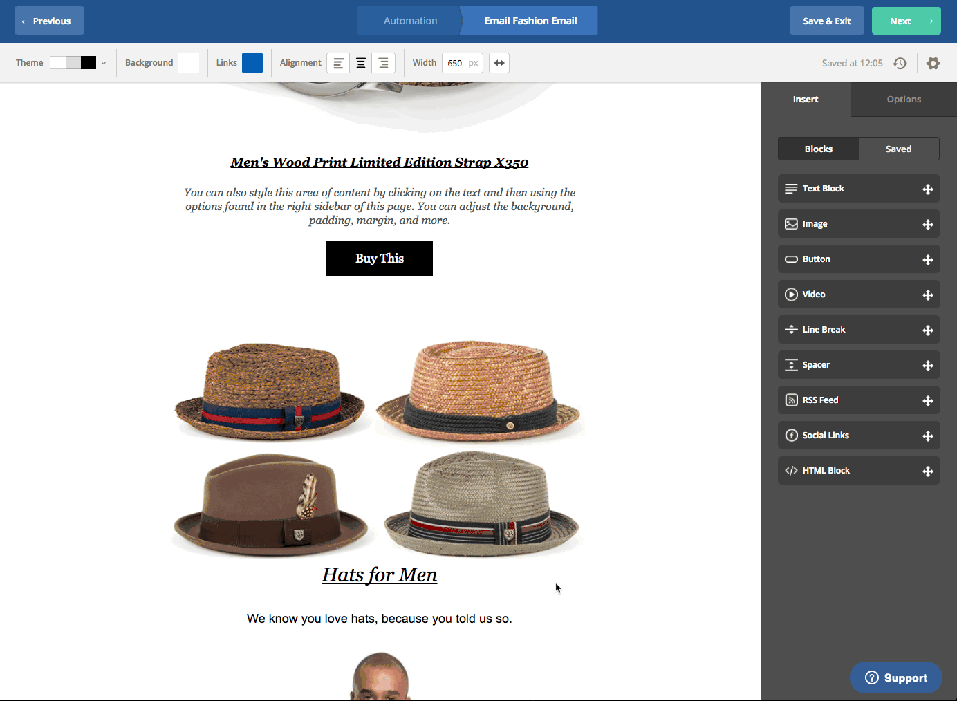Switch to the Options tab
The image size is (957, 701).
pos(903,100)
